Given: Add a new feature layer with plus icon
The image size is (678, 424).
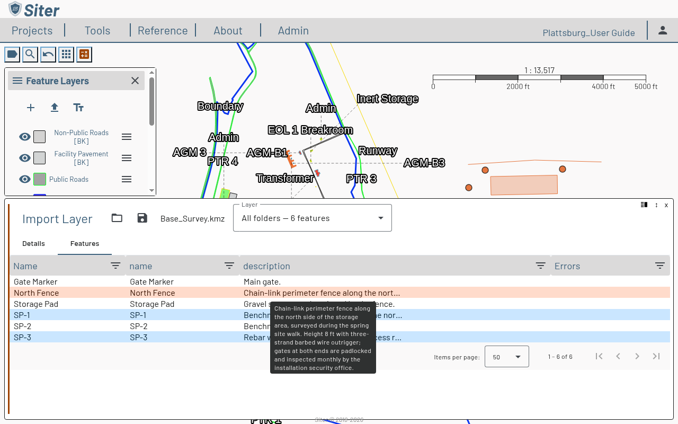Looking at the screenshot, I should [x=31, y=108].
